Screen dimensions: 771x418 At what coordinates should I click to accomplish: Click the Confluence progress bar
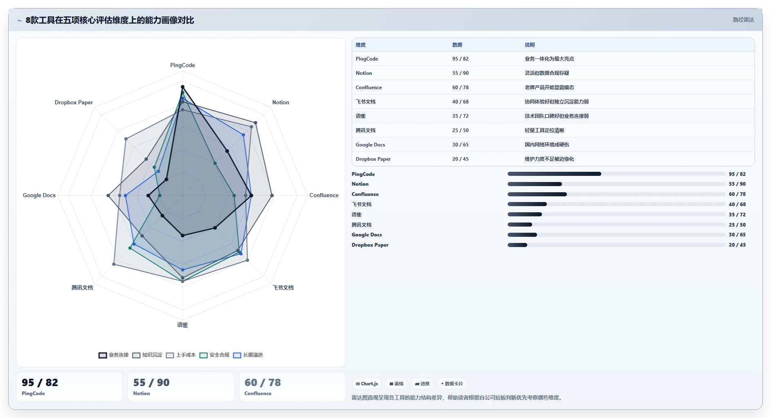point(616,194)
